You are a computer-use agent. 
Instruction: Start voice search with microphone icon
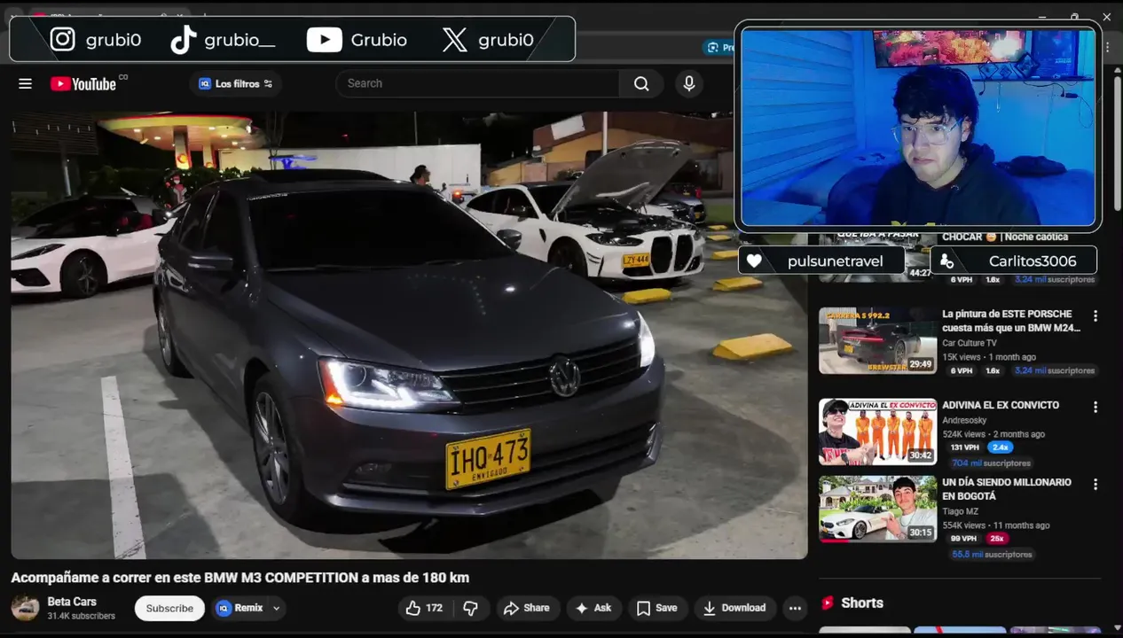click(x=689, y=83)
